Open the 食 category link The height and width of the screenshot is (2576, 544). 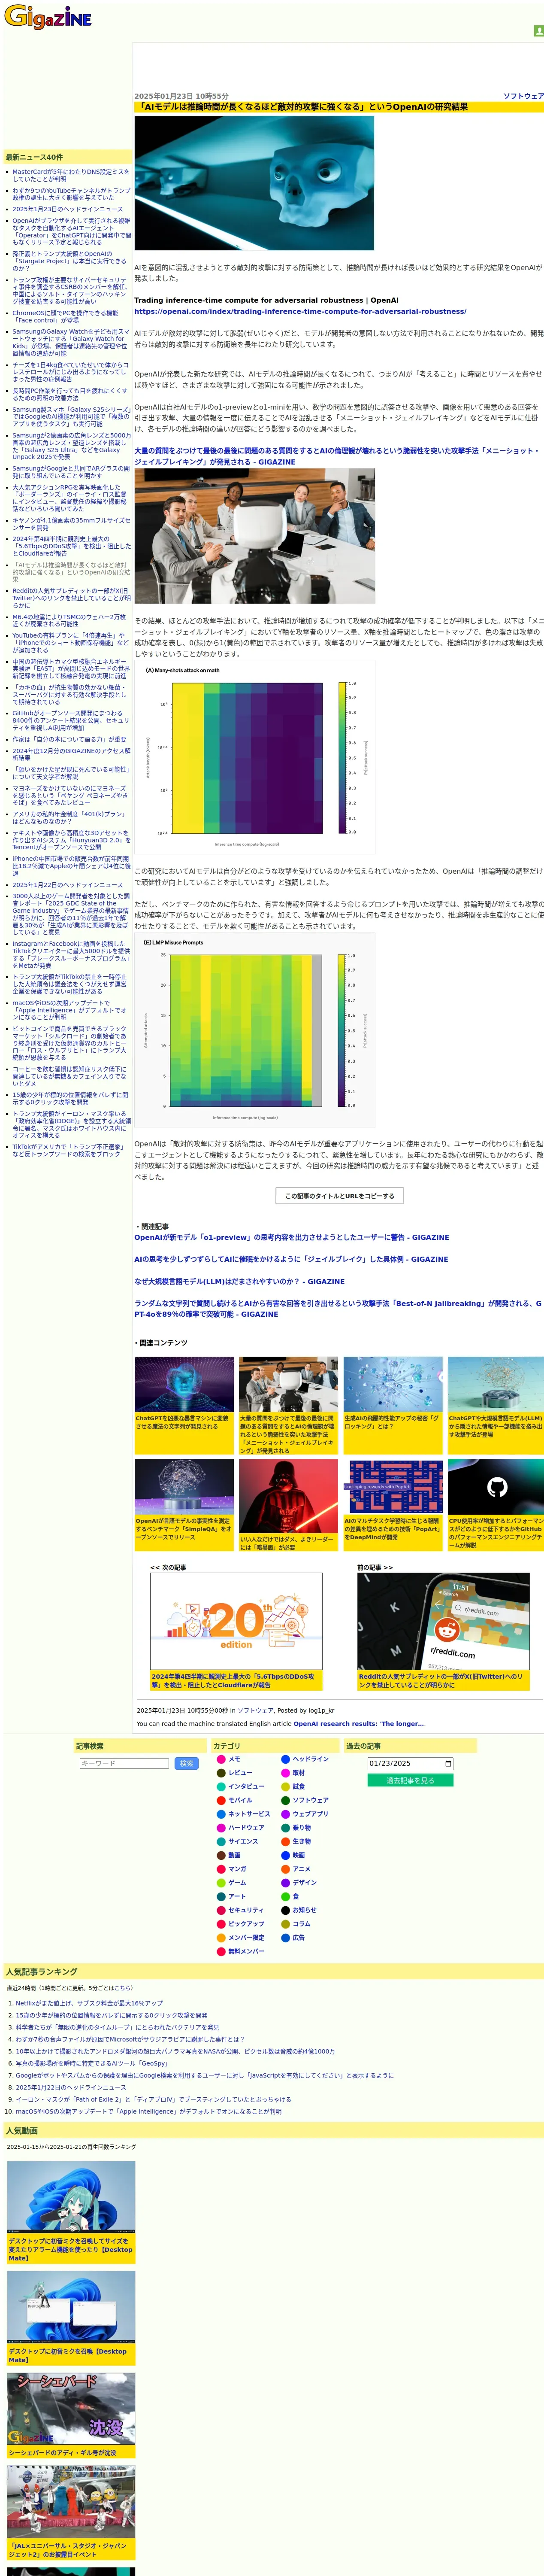pos(295,1896)
